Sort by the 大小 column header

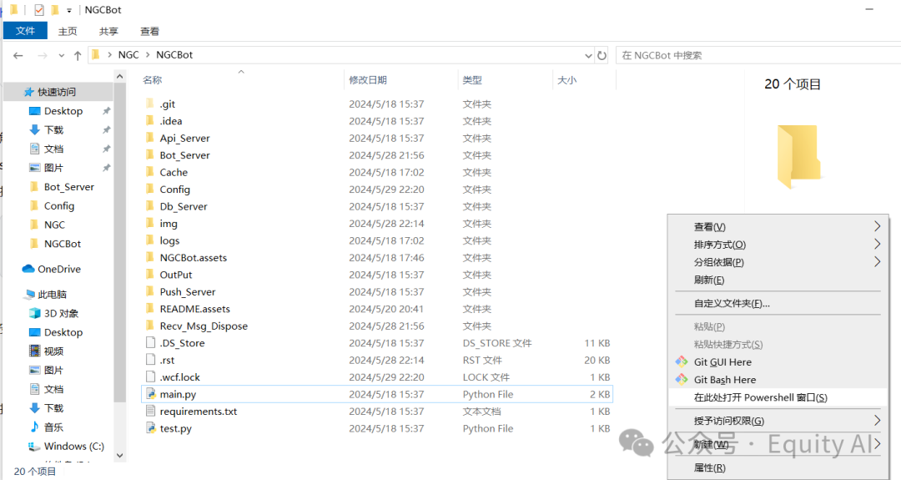click(566, 80)
